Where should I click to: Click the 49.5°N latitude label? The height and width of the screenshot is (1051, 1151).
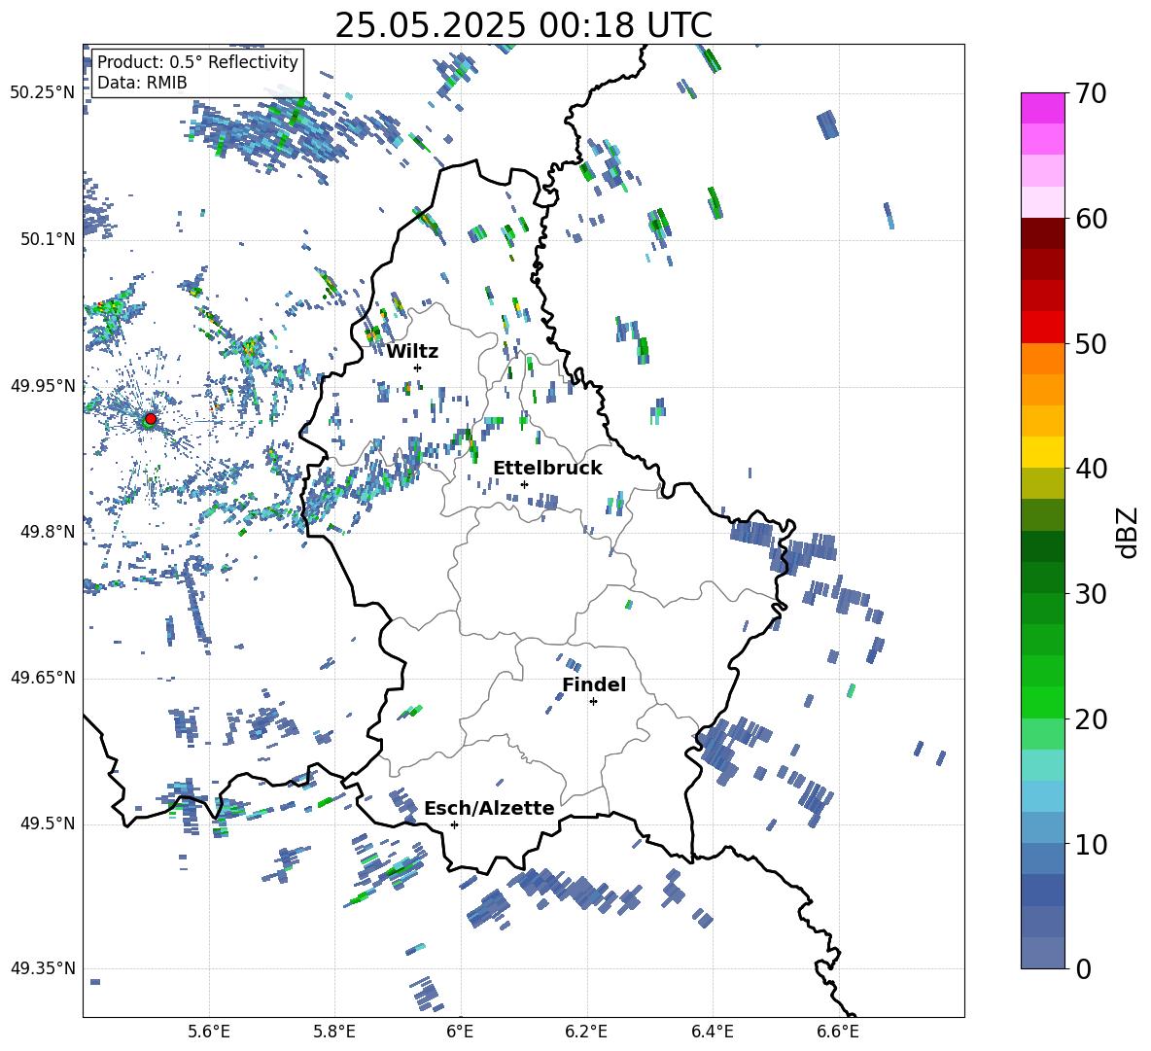[x=48, y=823]
